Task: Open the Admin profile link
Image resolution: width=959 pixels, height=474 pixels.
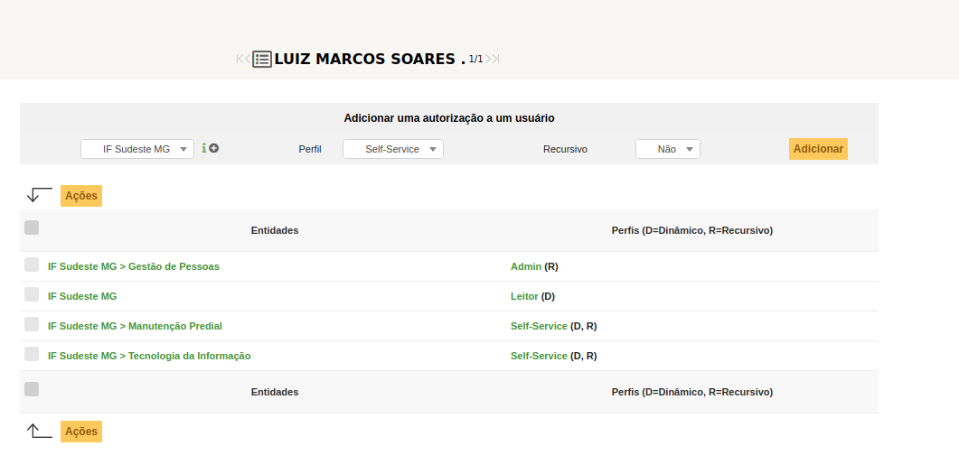Action: pyautogui.click(x=526, y=266)
